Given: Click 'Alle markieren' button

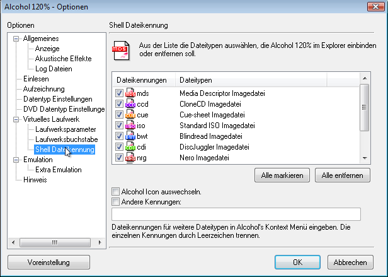Looking at the screenshot, I should [282, 175].
